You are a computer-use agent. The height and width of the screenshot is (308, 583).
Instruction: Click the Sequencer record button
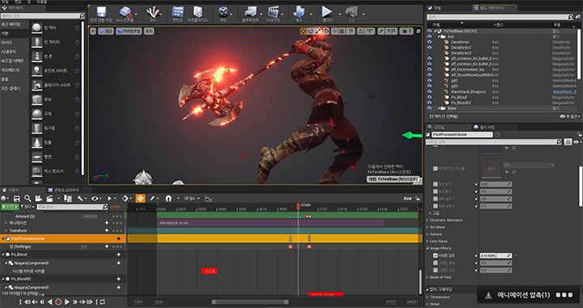tap(58, 302)
